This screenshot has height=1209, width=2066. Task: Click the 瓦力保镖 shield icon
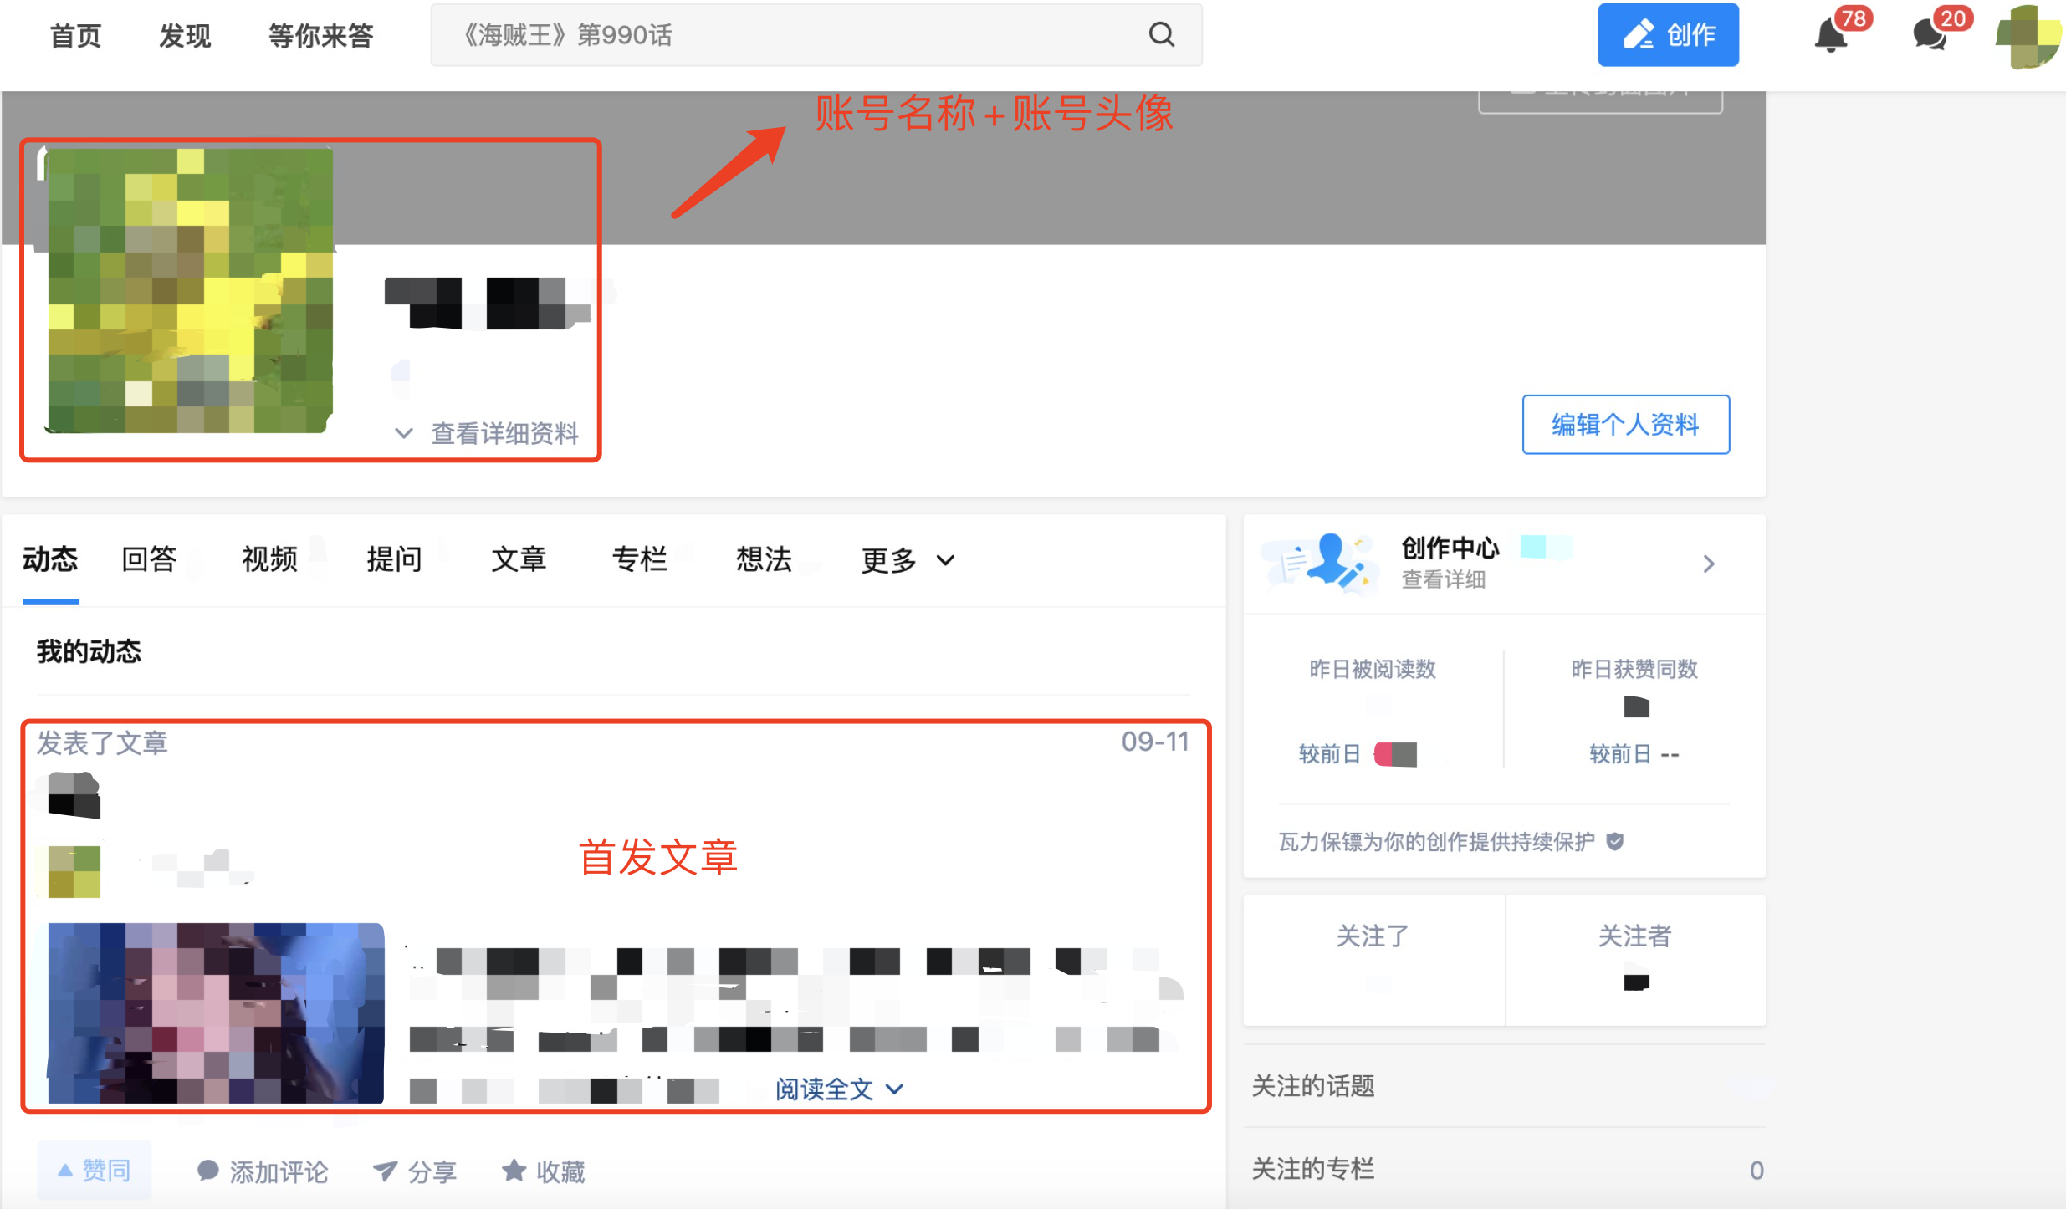(1615, 841)
